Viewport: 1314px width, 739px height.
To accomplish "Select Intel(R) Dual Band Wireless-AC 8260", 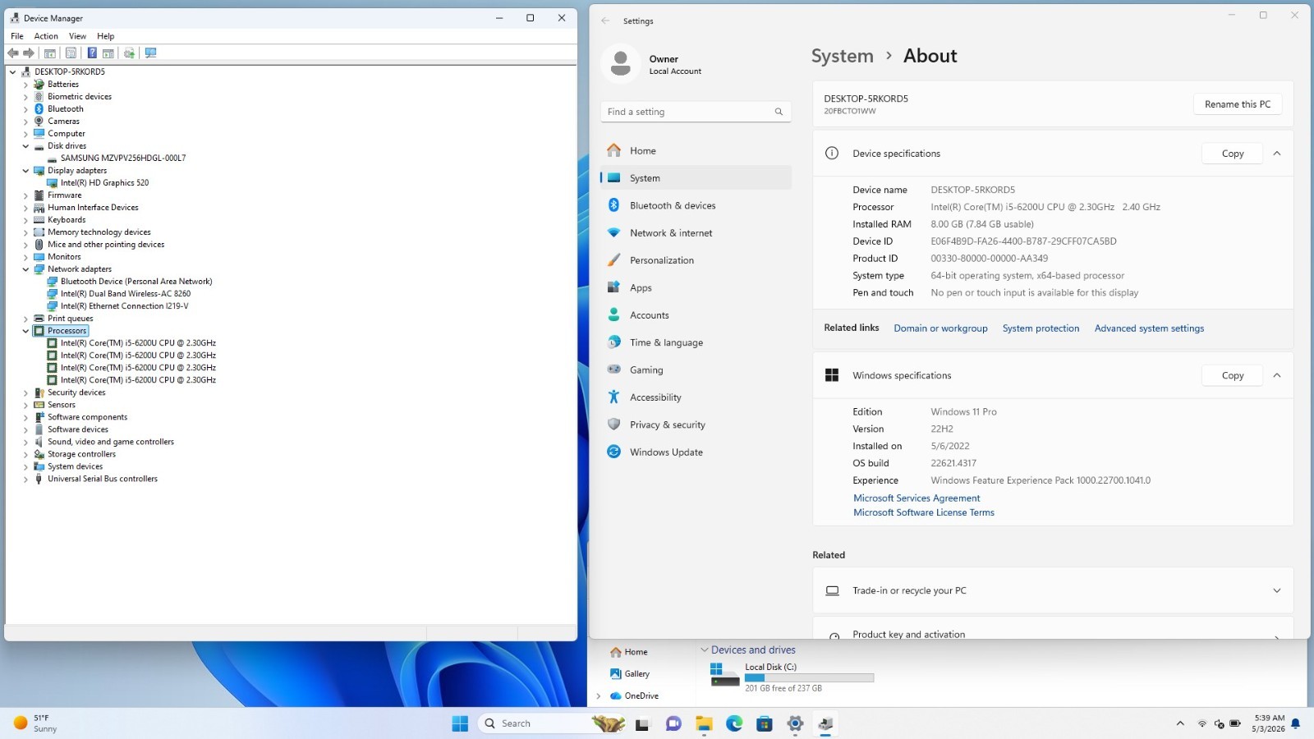I will coord(126,294).
